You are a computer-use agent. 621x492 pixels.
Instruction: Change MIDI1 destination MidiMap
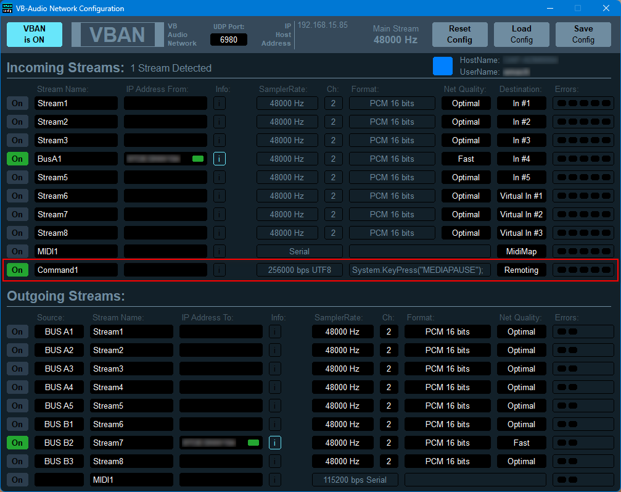(522, 251)
